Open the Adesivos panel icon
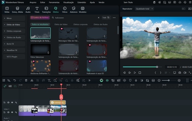192x121 pixels. point(74,10)
